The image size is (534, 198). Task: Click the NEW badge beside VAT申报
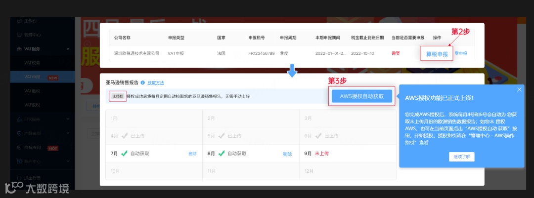53,78
